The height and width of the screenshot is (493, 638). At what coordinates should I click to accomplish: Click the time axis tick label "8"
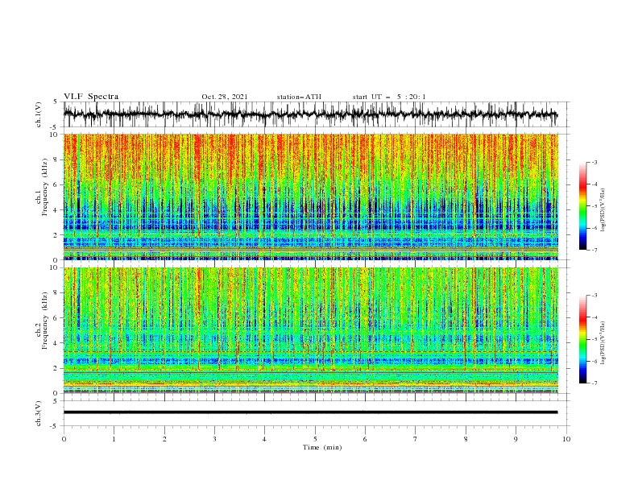(x=466, y=439)
